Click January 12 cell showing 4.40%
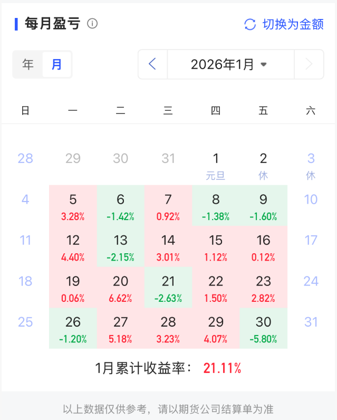Screen dimensions: 337x420 pos(73,246)
